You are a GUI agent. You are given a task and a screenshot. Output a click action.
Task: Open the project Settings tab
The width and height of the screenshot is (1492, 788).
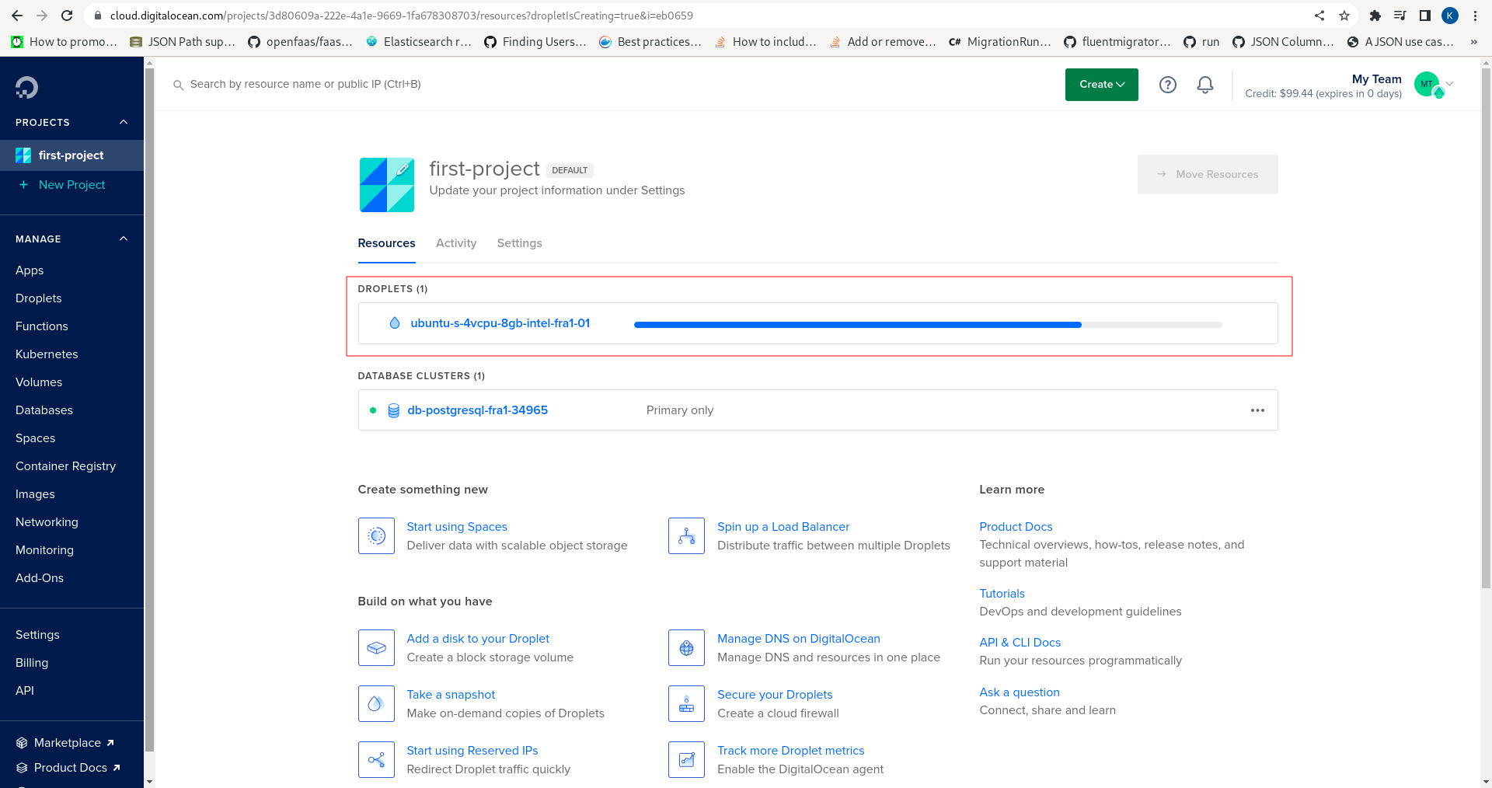pos(520,243)
